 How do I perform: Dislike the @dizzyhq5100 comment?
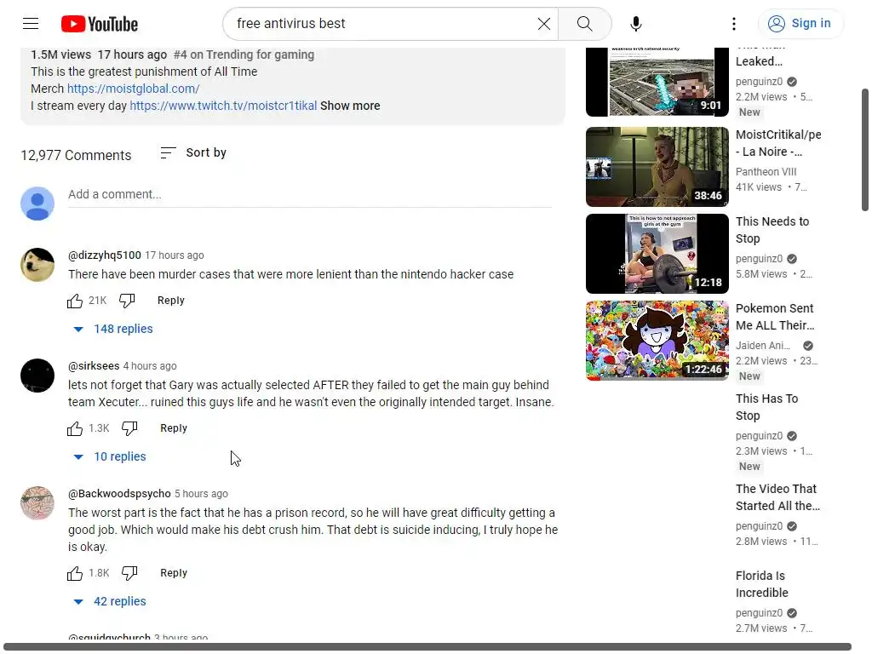pos(128,301)
